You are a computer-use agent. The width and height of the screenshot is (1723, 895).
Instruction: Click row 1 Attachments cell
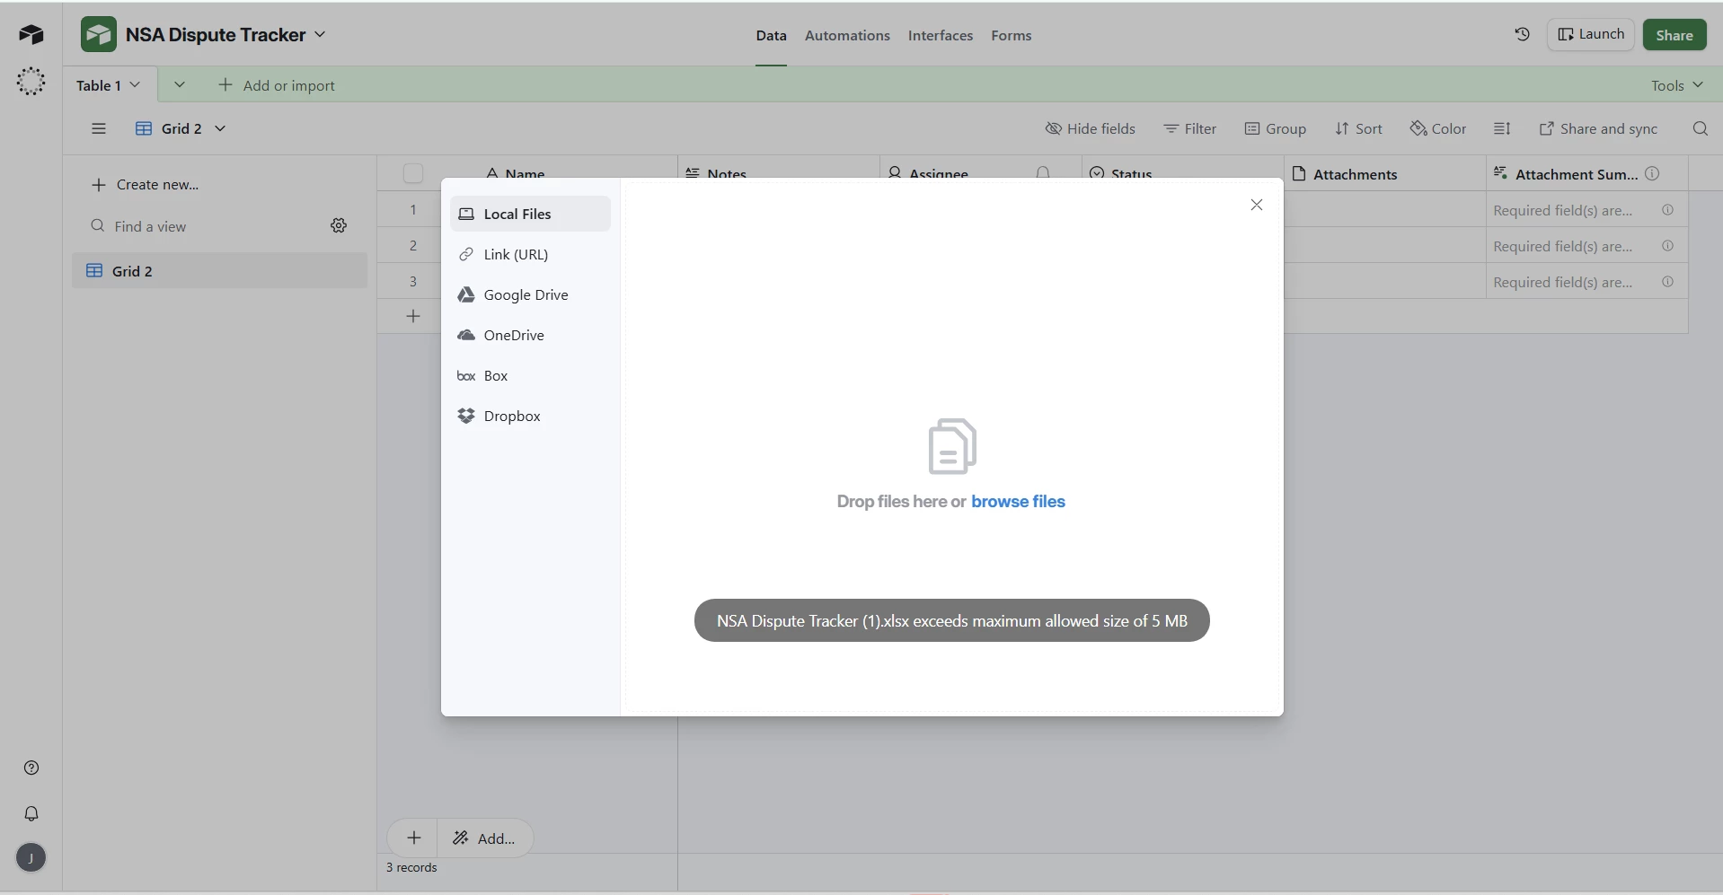click(x=1384, y=209)
